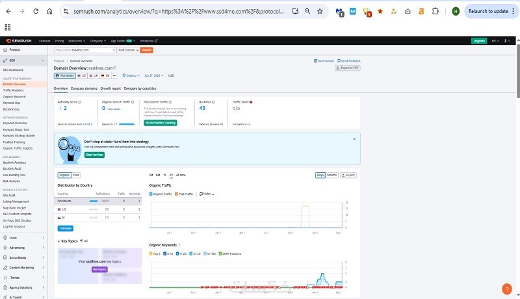Open the Projects home icon in the sidebar
The width and height of the screenshot is (520, 299).
point(5,49)
